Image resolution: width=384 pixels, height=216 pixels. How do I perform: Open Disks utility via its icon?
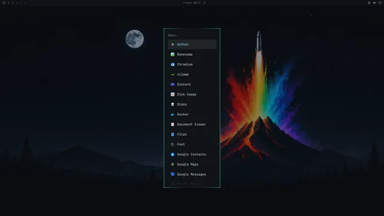[x=172, y=104]
